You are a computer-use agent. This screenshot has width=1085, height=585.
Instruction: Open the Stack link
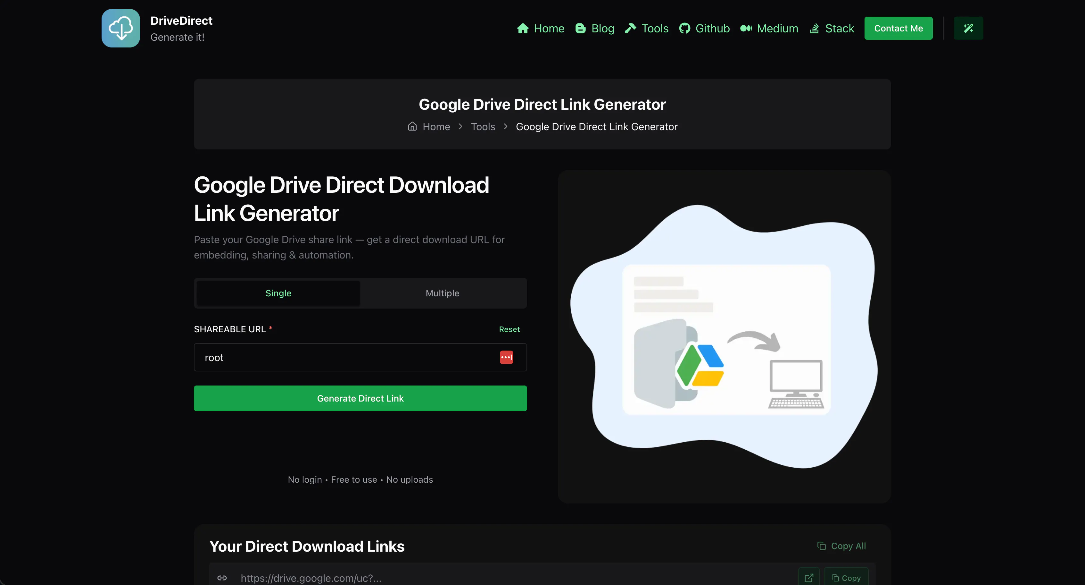[x=832, y=28]
